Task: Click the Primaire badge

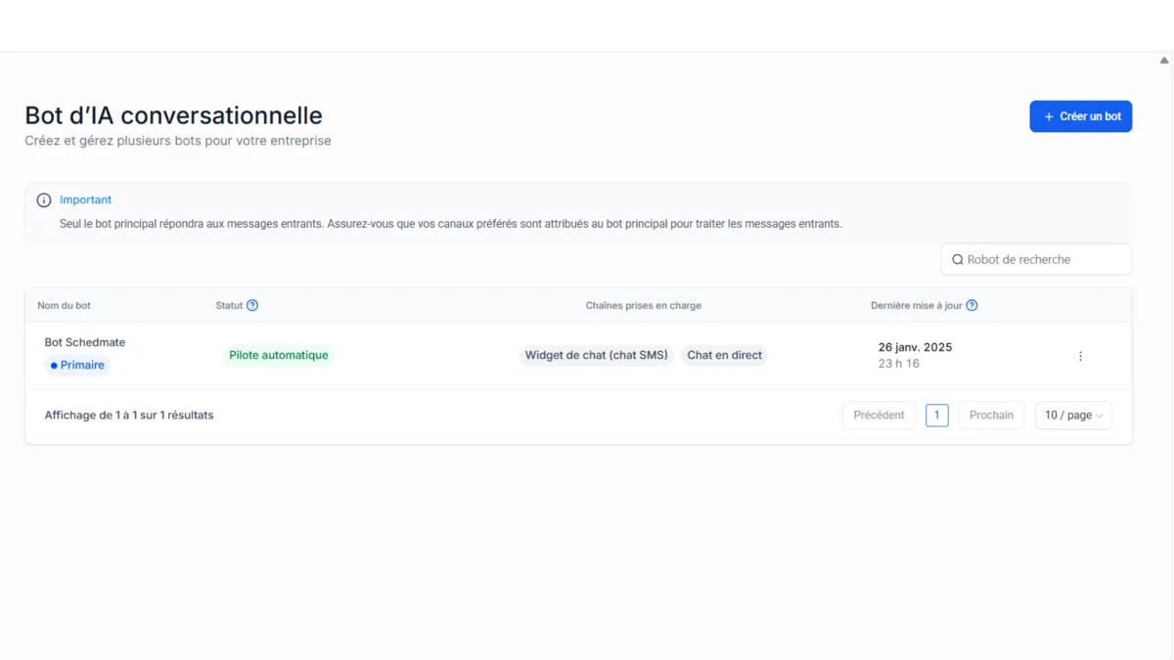Action: (x=77, y=365)
